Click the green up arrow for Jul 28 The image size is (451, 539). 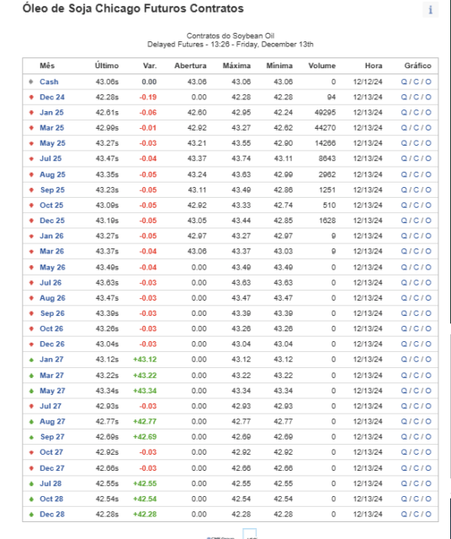(31, 483)
